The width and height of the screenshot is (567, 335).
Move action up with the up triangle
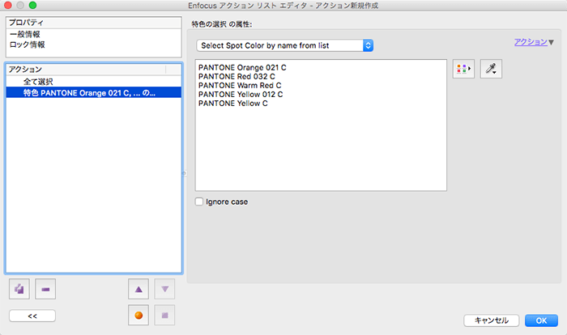pos(139,289)
